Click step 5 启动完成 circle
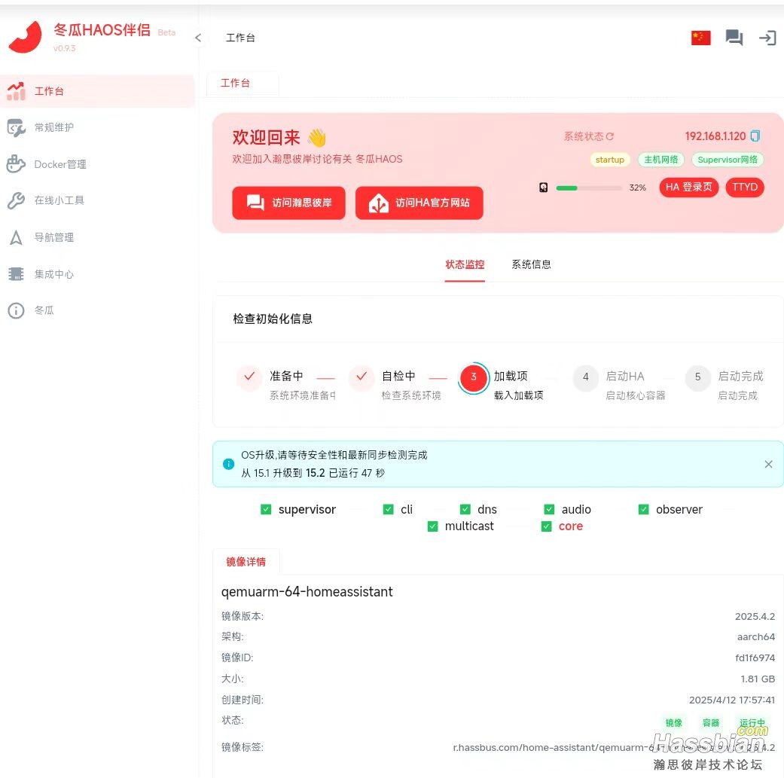Screen dimensions: 784x778 click(697, 377)
